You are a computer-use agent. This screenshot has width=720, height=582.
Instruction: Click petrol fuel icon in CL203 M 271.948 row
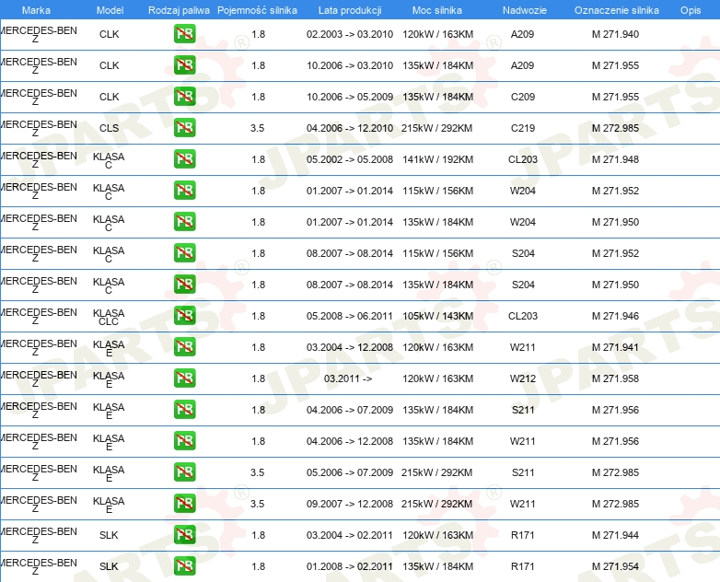[184, 159]
